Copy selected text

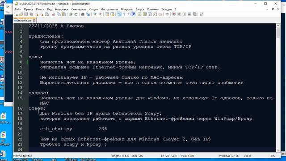coord(59,14)
